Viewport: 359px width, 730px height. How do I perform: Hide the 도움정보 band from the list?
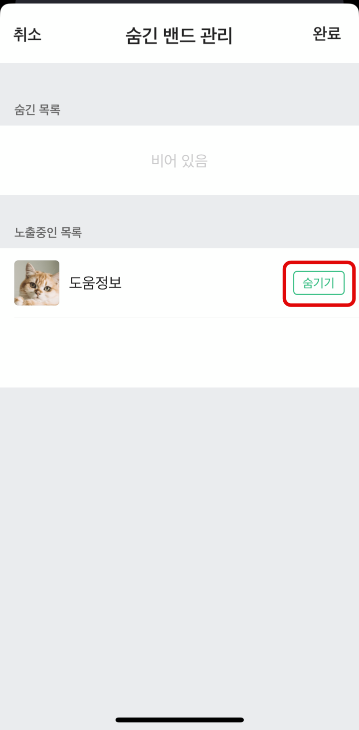(x=319, y=283)
